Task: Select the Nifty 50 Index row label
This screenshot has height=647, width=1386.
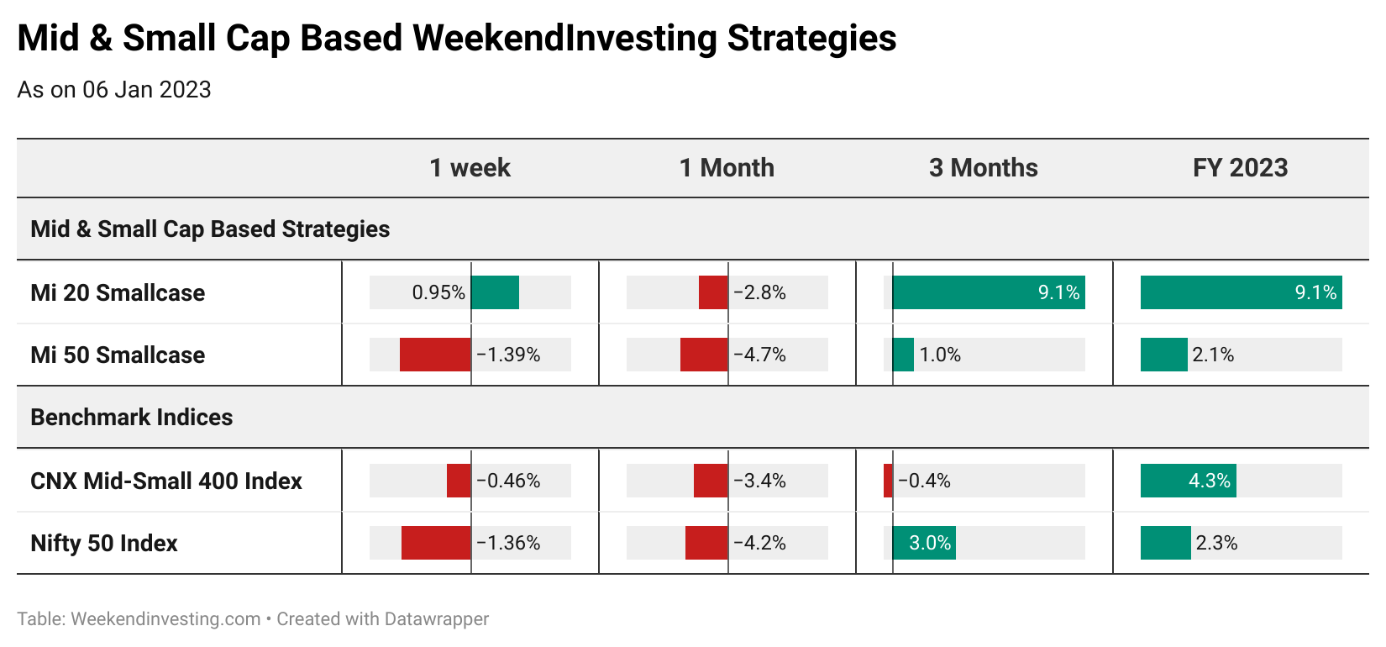Action: pyautogui.click(x=104, y=543)
